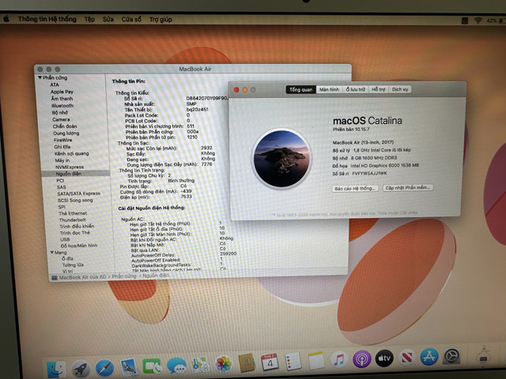Click the macOS Catalina island image
Image resolution: width=506 pixels, height=379 pixels.
point(281,159)
